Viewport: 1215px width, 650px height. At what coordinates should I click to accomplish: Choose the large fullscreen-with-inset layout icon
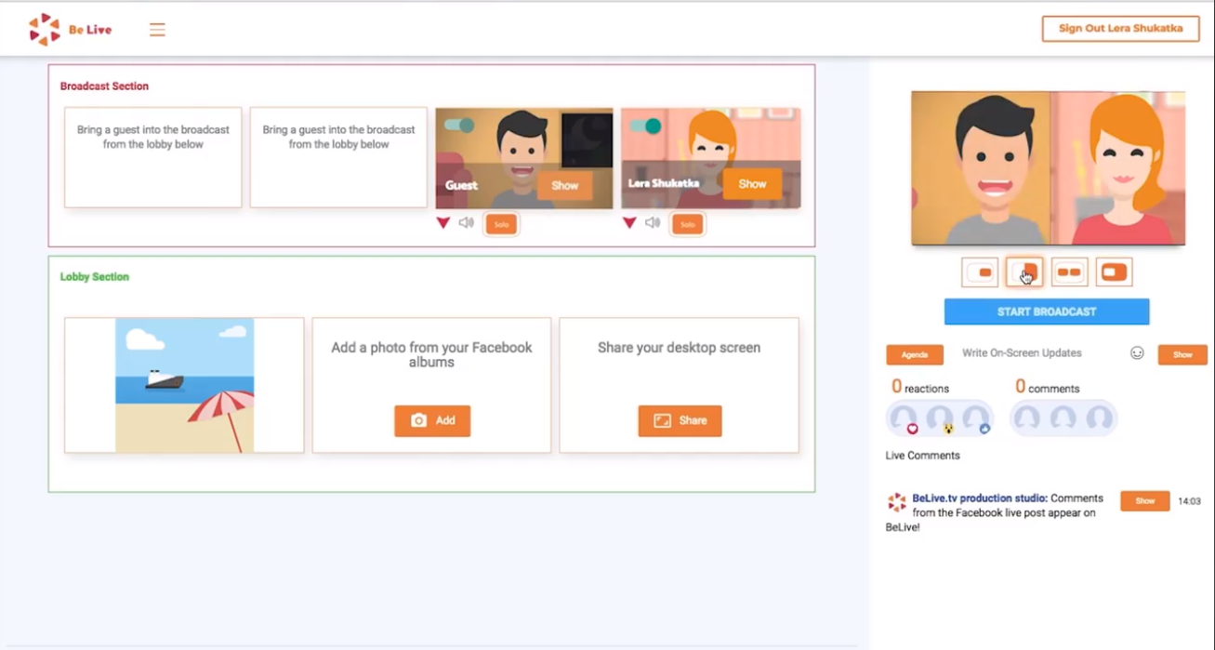[1114, 272]
